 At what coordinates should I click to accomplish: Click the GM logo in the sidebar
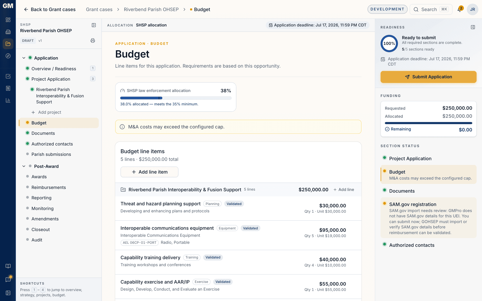(8, 6)
